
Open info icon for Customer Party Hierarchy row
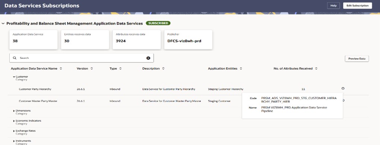(343, 88)
